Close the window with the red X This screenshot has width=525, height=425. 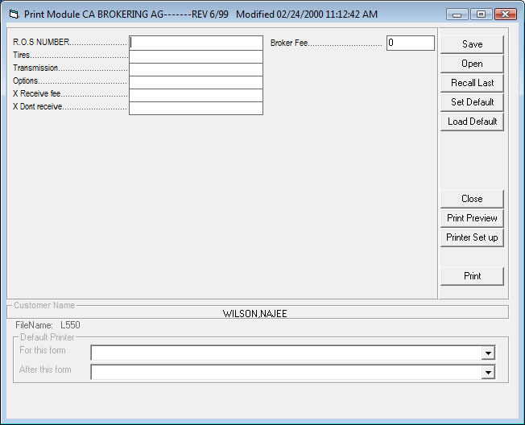[x=505, y=14]
